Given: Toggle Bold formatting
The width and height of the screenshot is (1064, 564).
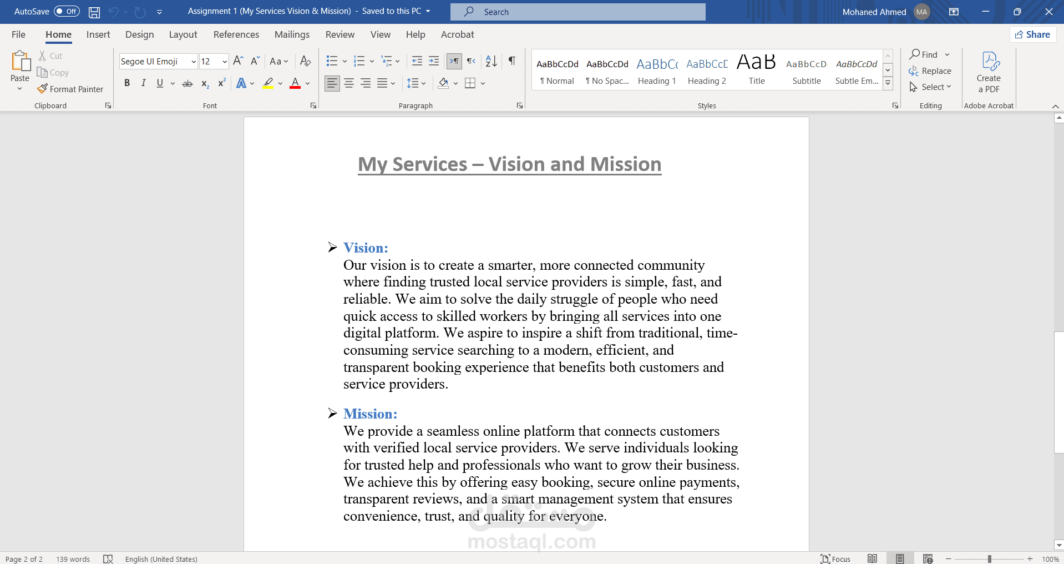Looking at the screenshot, I should point(127,83).
